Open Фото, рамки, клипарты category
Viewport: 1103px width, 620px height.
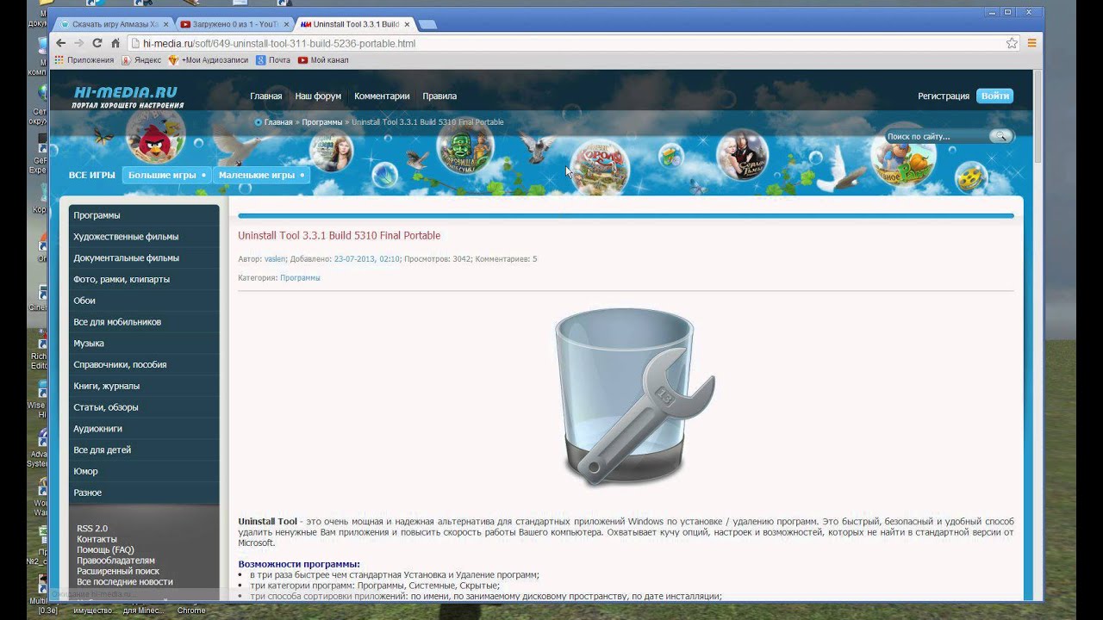point(144,280)
